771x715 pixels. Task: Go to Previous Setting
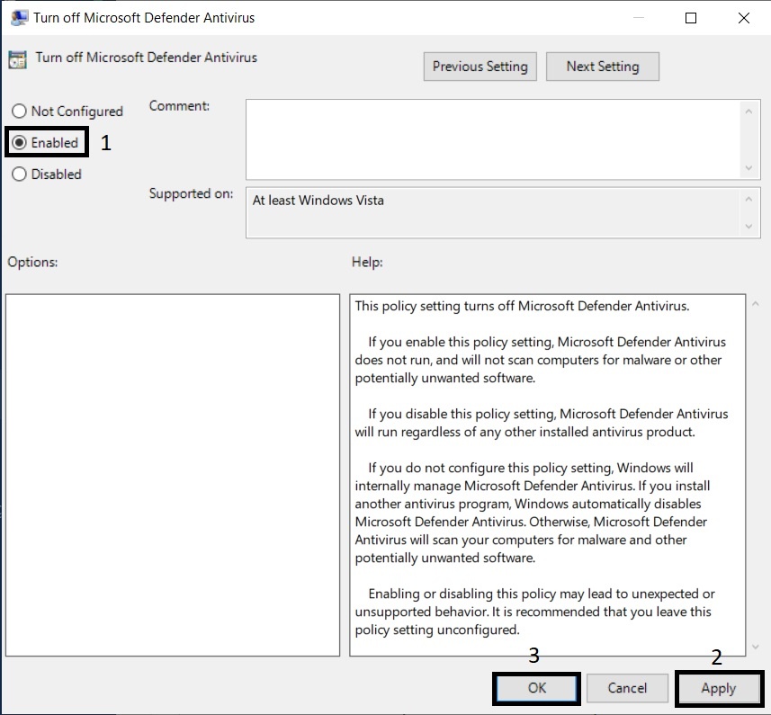480,67
